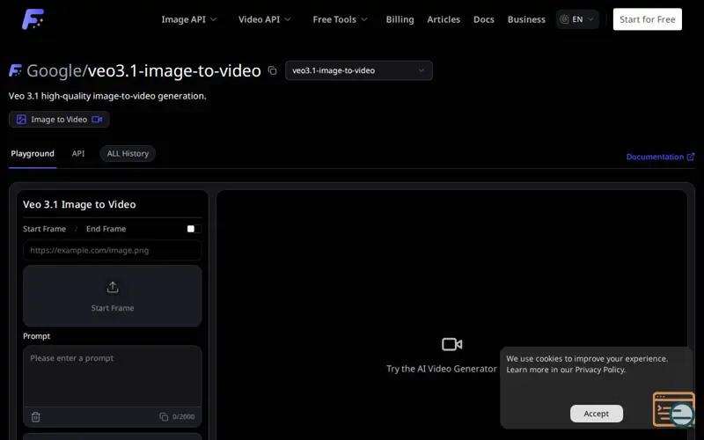Click the Try the AI Video Generator text

(x=442, y=369)
